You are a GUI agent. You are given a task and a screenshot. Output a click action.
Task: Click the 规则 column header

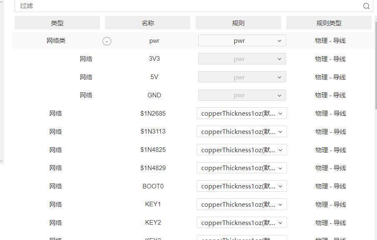pos(238,23)
